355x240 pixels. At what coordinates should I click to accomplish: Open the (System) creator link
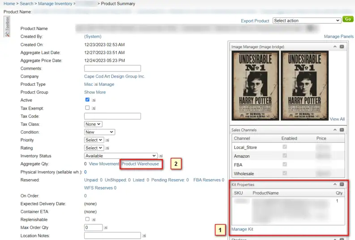click(93, 36)
